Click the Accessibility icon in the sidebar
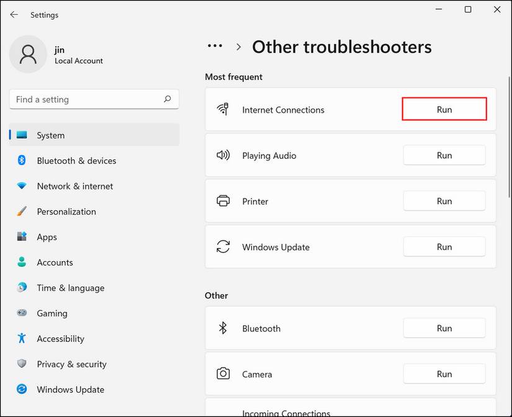This screenshot has width=512, height=417. click(21, 339)
